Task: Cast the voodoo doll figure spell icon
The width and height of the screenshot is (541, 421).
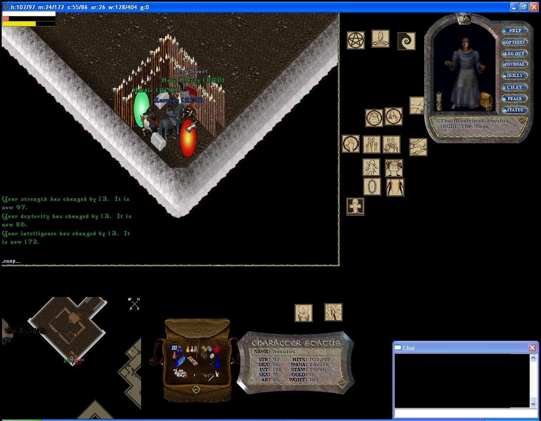Action: (x=371, y=167)
